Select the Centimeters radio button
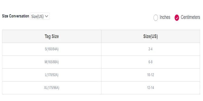Screen dimensions: 203x101 point(177,18)
